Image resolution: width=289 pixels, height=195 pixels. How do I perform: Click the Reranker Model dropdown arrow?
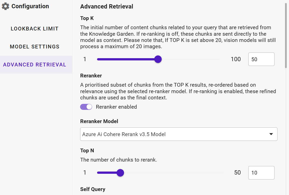(271, 134)
